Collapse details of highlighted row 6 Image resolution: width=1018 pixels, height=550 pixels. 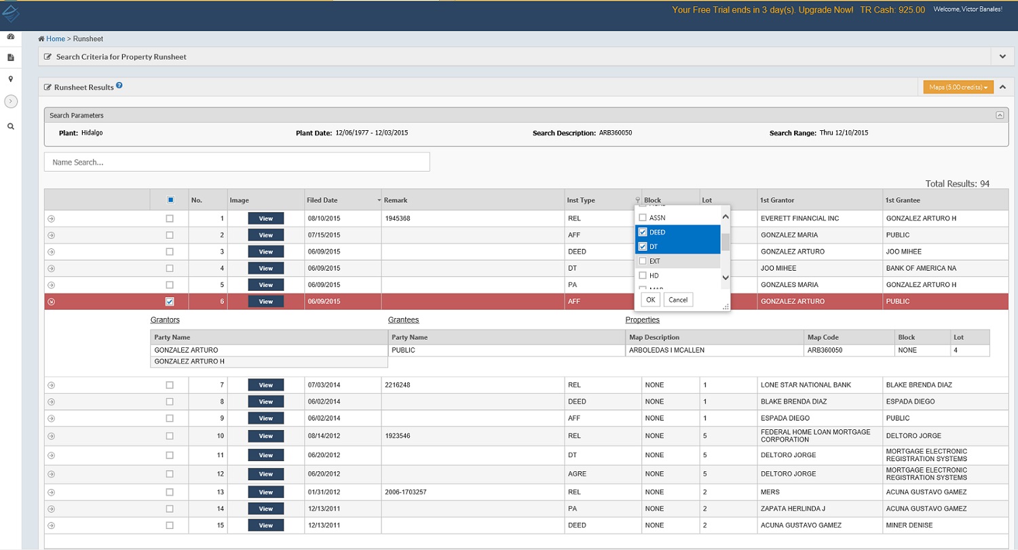tap(51, 302)
